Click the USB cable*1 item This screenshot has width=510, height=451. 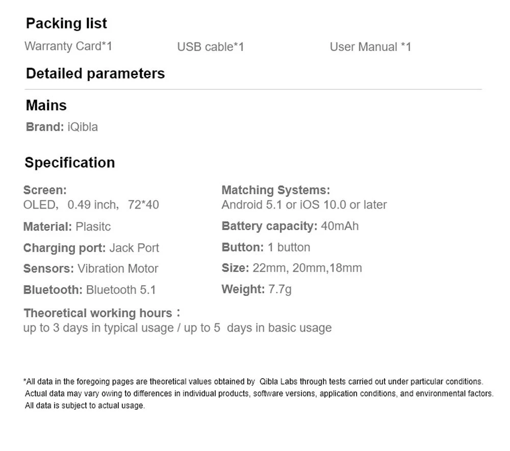211,47
